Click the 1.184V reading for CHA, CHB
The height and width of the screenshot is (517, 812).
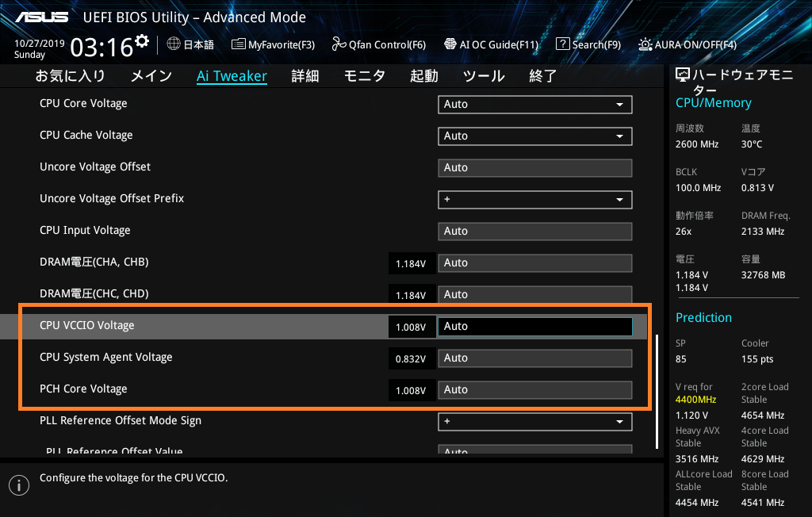[x=412, y=264]
